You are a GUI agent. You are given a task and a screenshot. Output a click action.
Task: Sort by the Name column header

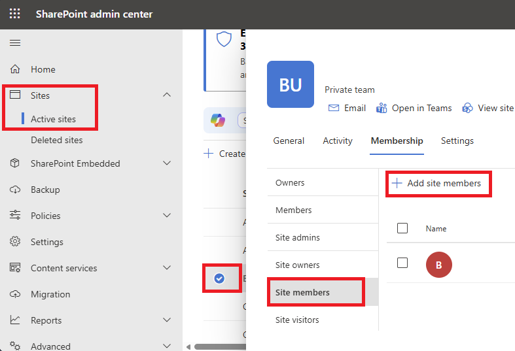pyautogui.click(x=436, y=229)
